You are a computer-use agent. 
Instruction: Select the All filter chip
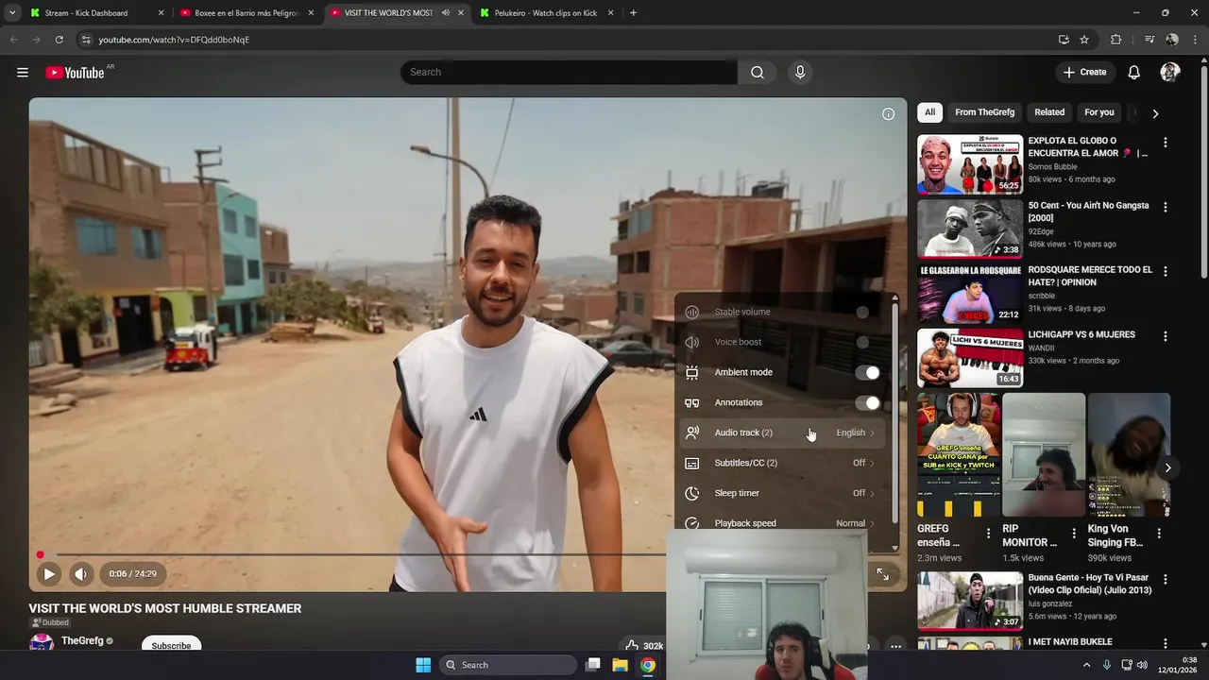929,112
